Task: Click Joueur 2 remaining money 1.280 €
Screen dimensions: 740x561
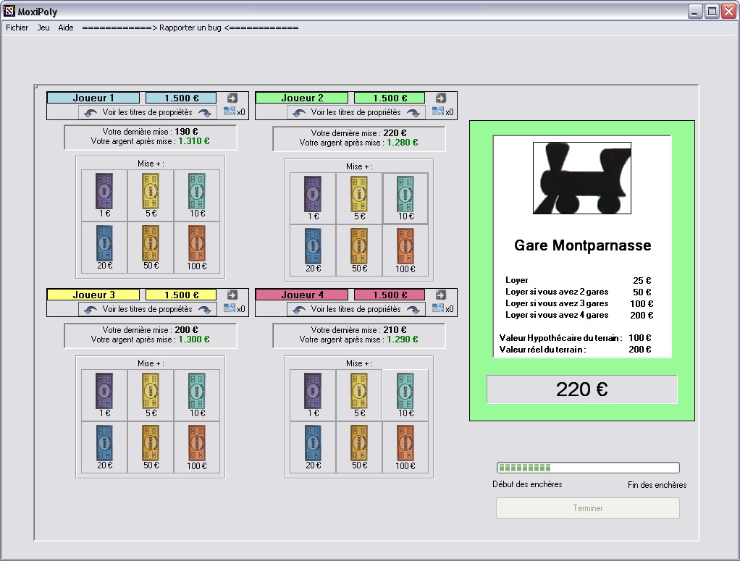Action: [403, 143]
